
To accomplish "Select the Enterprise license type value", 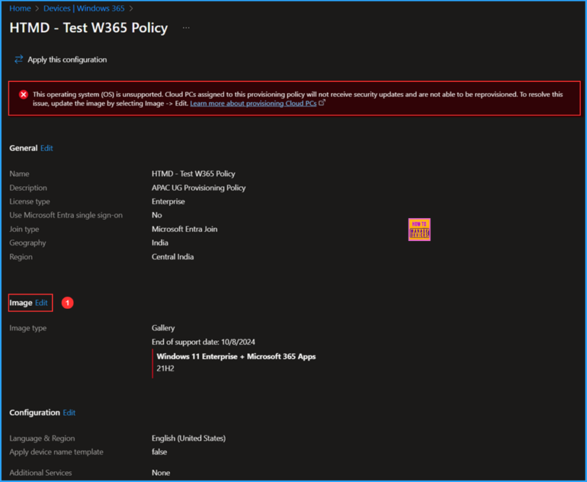I will (168, 201).
